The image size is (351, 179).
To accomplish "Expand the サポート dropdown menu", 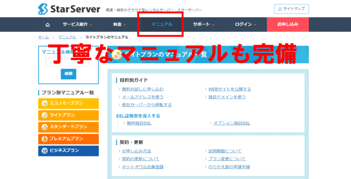I will tap(204, 25).
